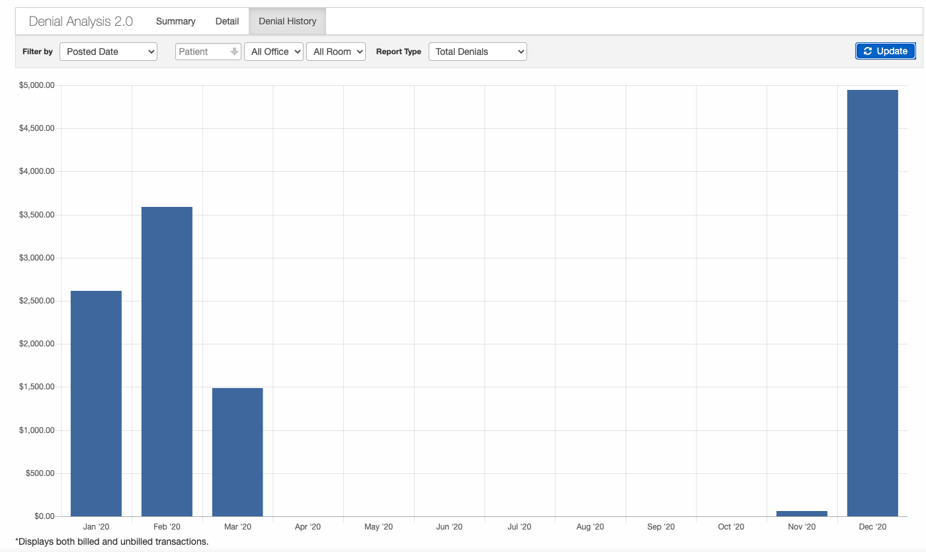Open the Summary tab
Viewport: 926px width, 552px height.
pos(175,21)
